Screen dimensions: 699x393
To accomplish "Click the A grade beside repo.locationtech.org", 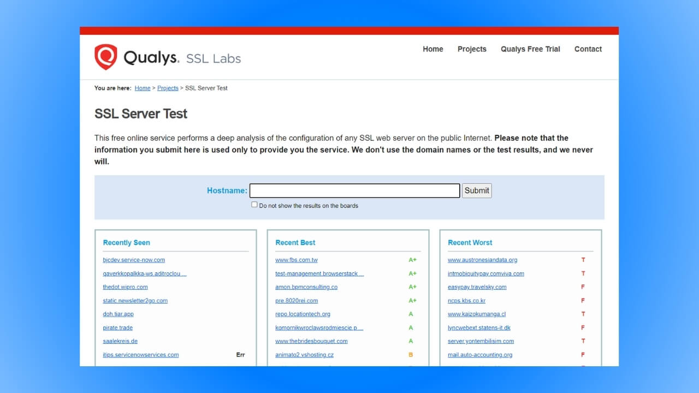I will [x=411, y=314].
